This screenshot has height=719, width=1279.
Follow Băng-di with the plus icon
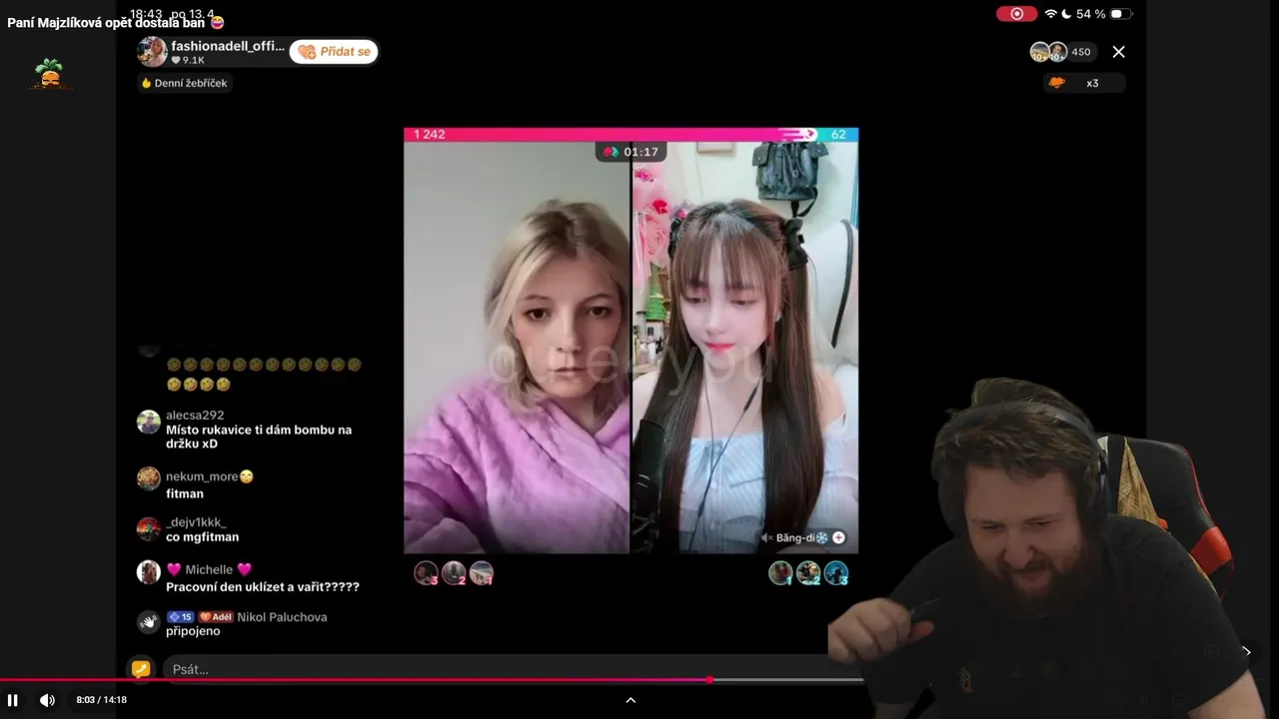pyautogui.click(x=838, y=537)
